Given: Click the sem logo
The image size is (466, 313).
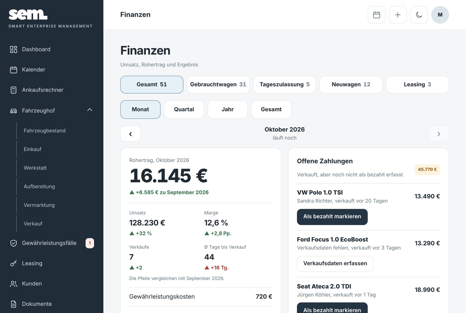Looking at the screenshot, I should tap(28, 15).
